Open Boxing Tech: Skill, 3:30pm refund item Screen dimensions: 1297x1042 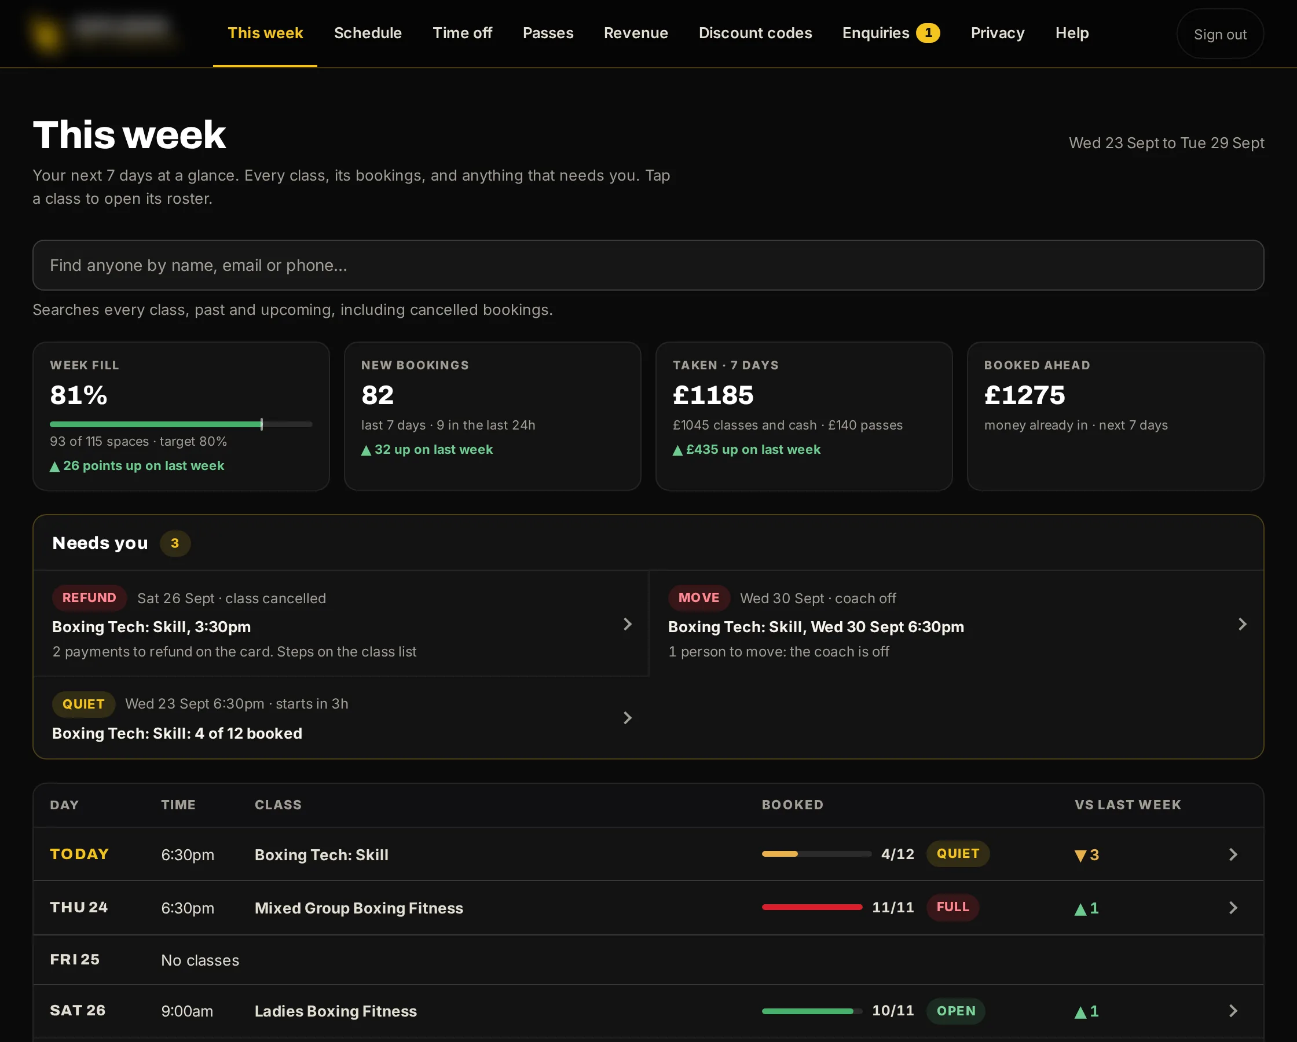pos(341,624)
